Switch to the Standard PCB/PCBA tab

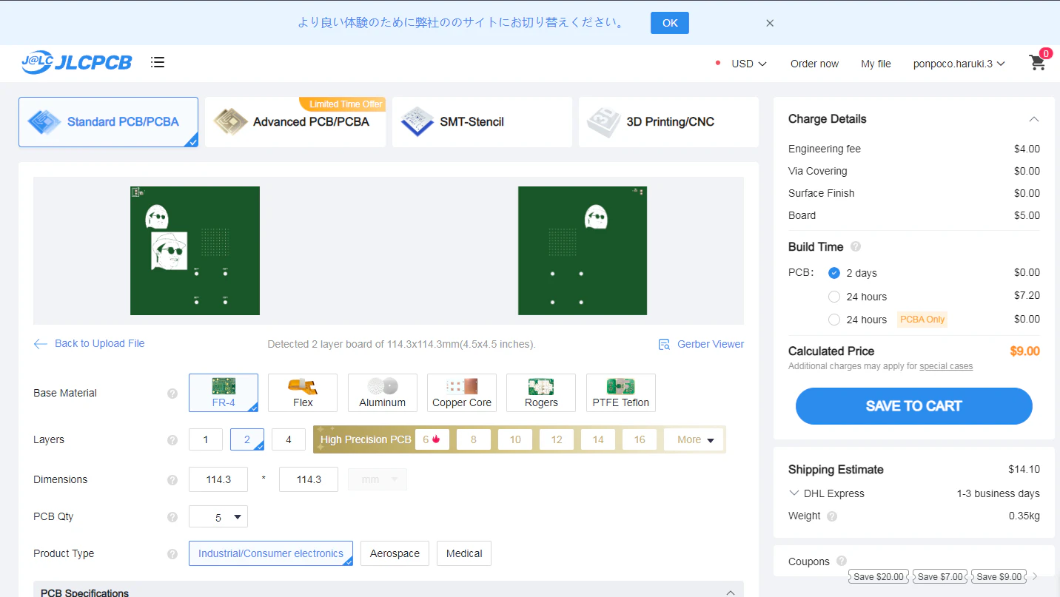point(108,122)
